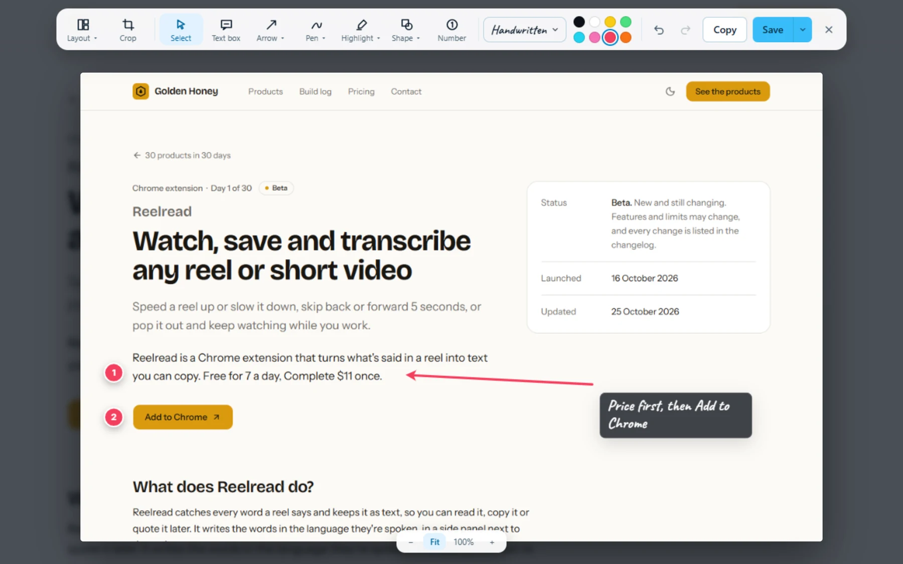
Task: Set zoom to Fit
Action: pyautogui.click(x=434, y=542)
